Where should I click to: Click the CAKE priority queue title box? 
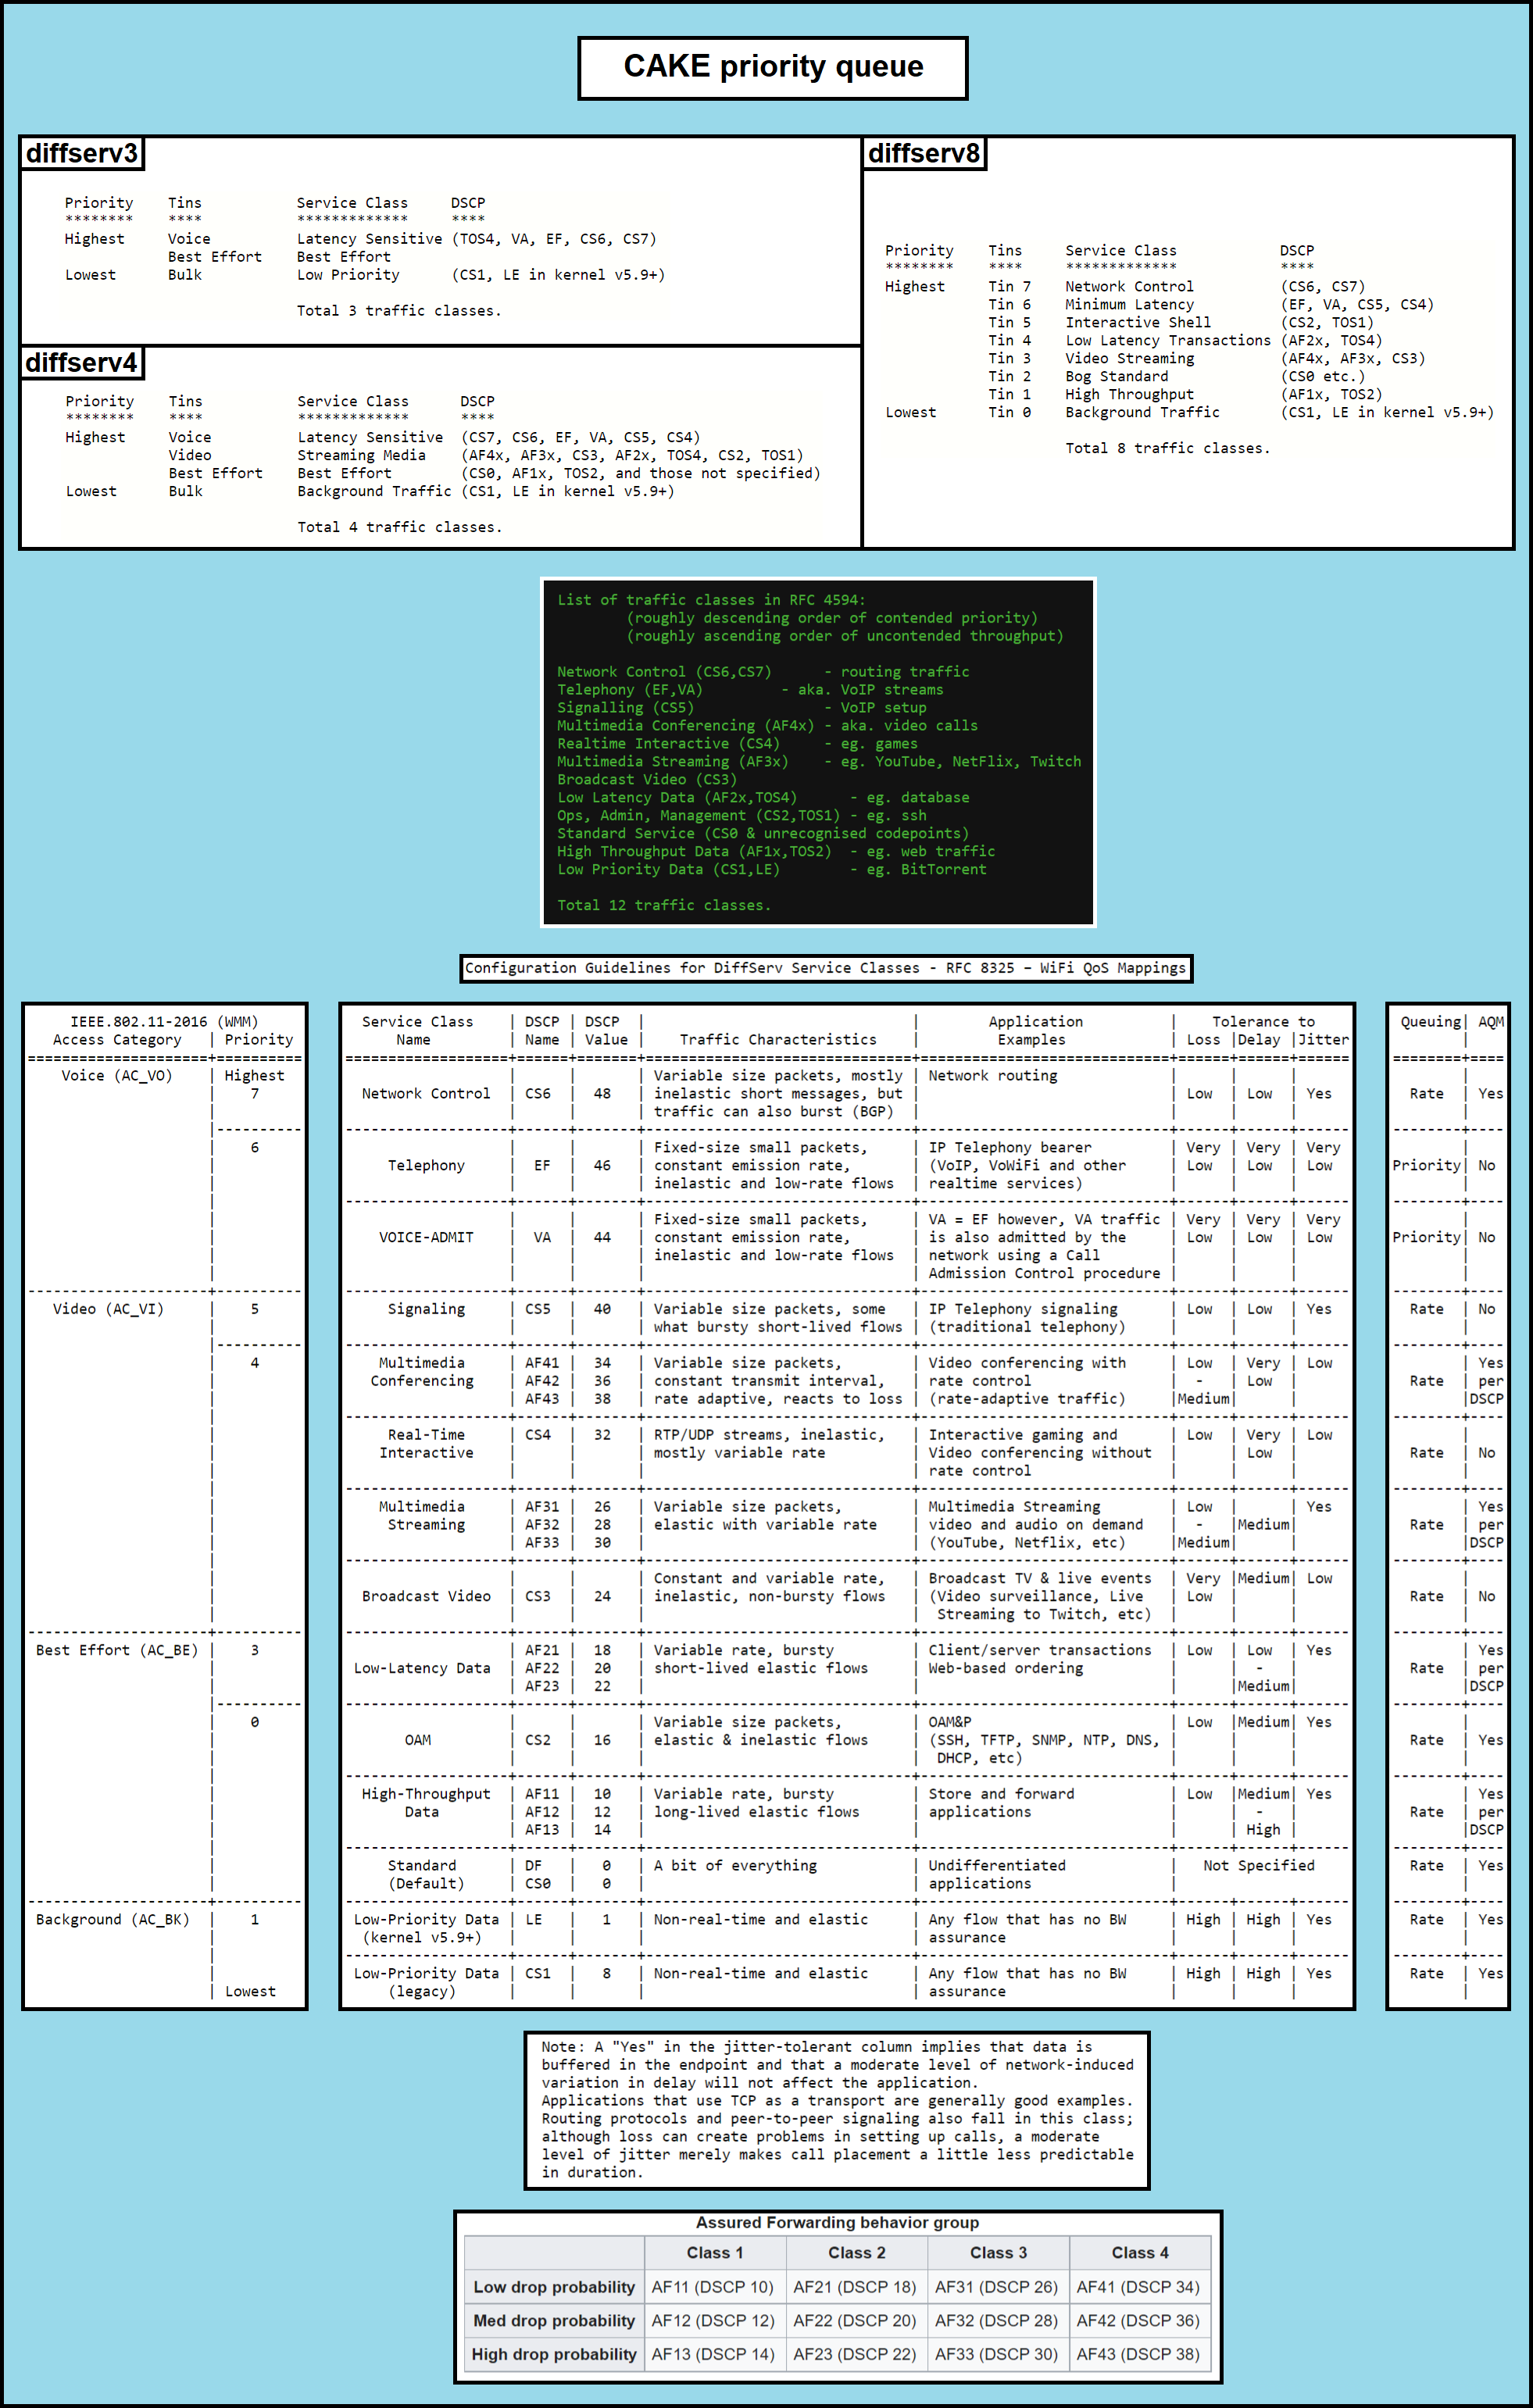(772, 67)
